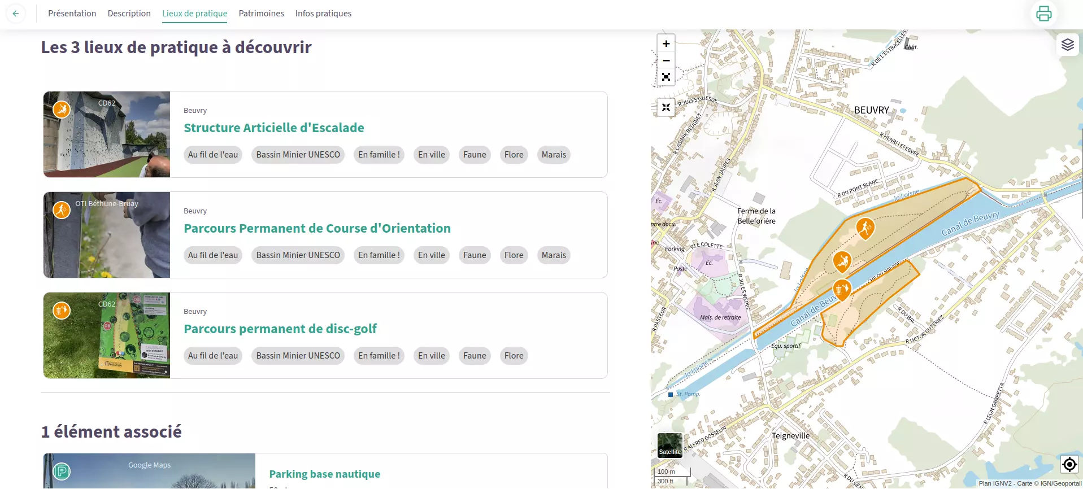
Task: Click the back arrow icon
Action: [x=16, y=14]
